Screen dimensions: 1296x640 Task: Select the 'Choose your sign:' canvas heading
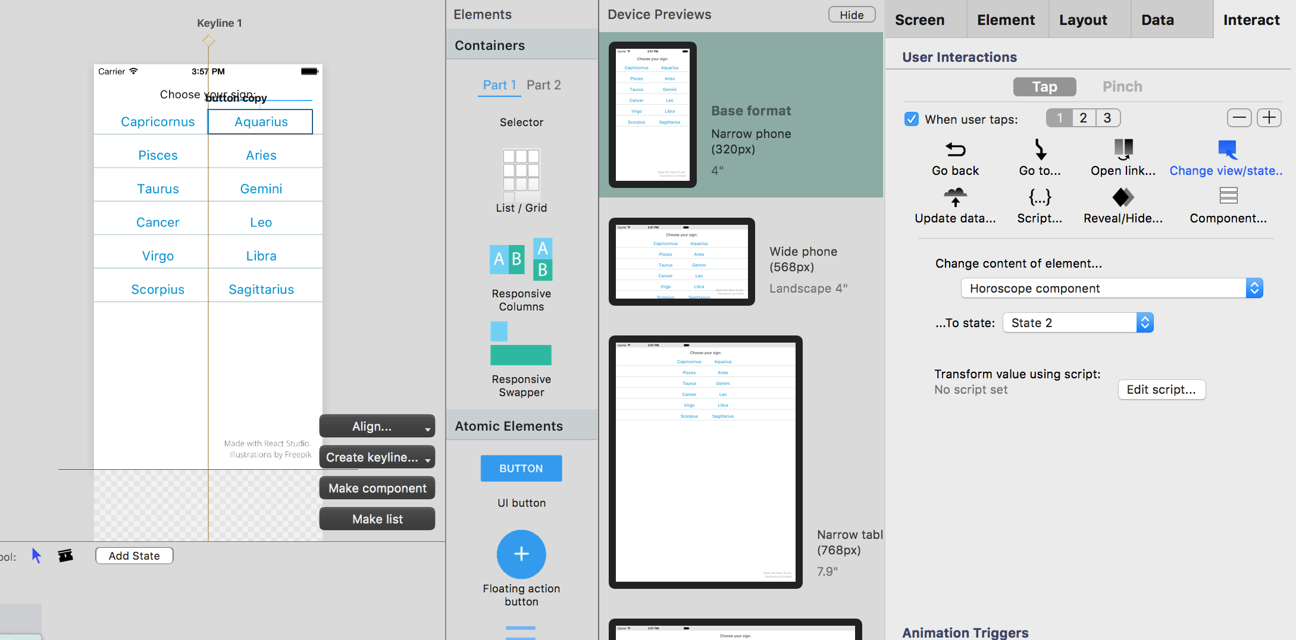[x=208, y=95]
